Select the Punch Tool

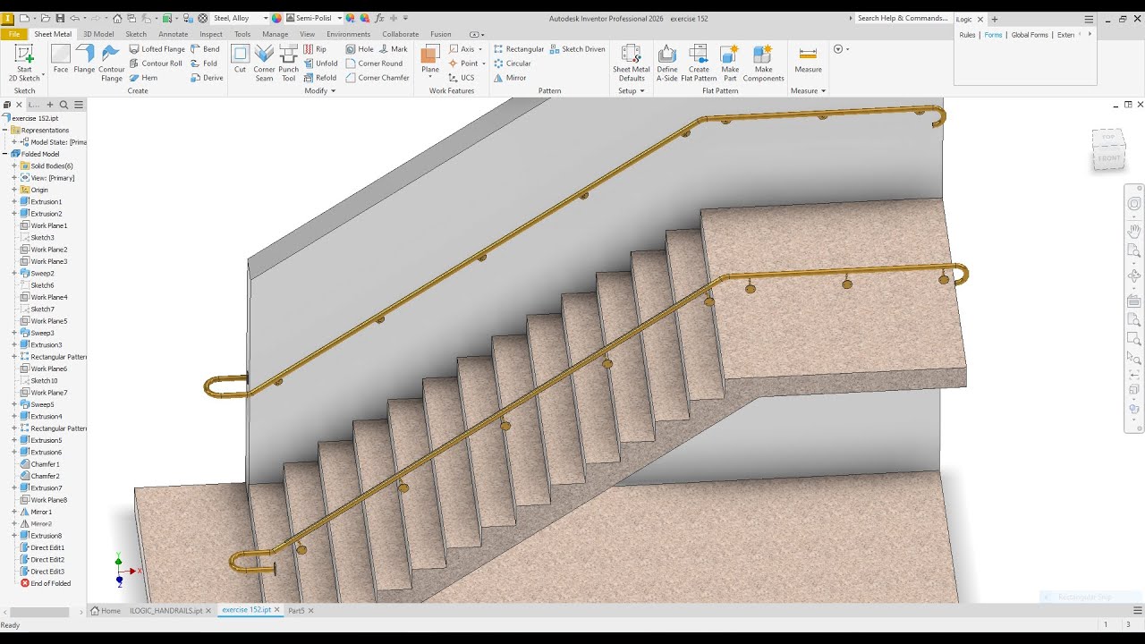pyautogui.click(x=288, y=63)
